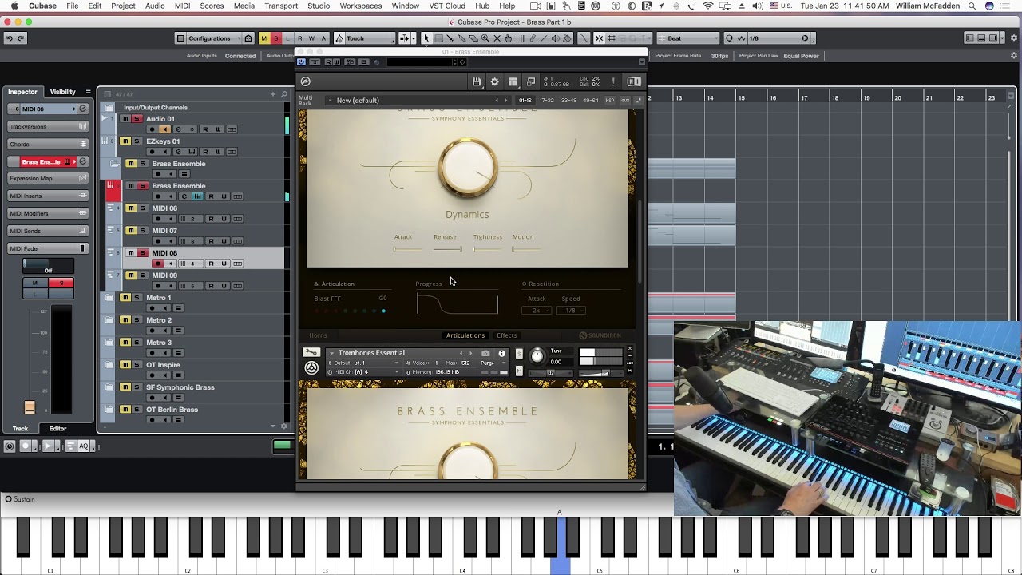The width and height of the screenshot is (1022, 575).
Task: Click Cubase redo arrow icon
Action: pos(21,38)
